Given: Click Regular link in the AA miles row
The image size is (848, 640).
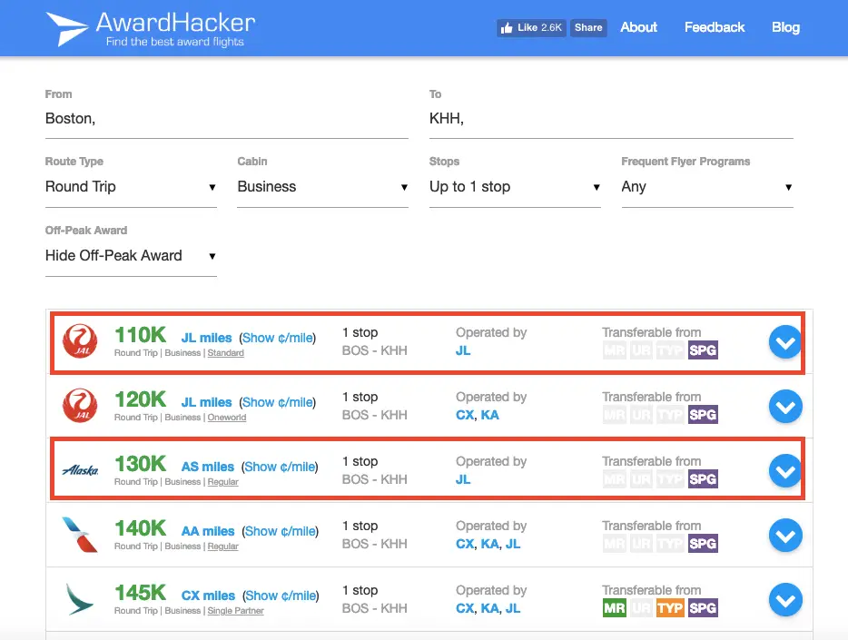Looking at the screenshot, I should (222, 546).
